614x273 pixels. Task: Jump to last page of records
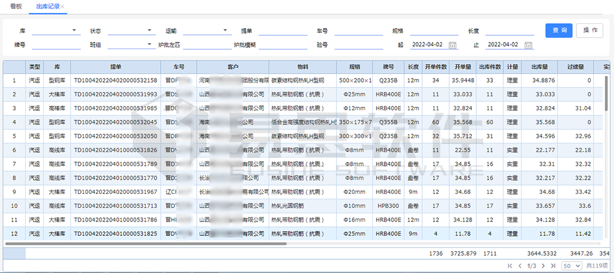pyautogui.click(x=553, y=265)
